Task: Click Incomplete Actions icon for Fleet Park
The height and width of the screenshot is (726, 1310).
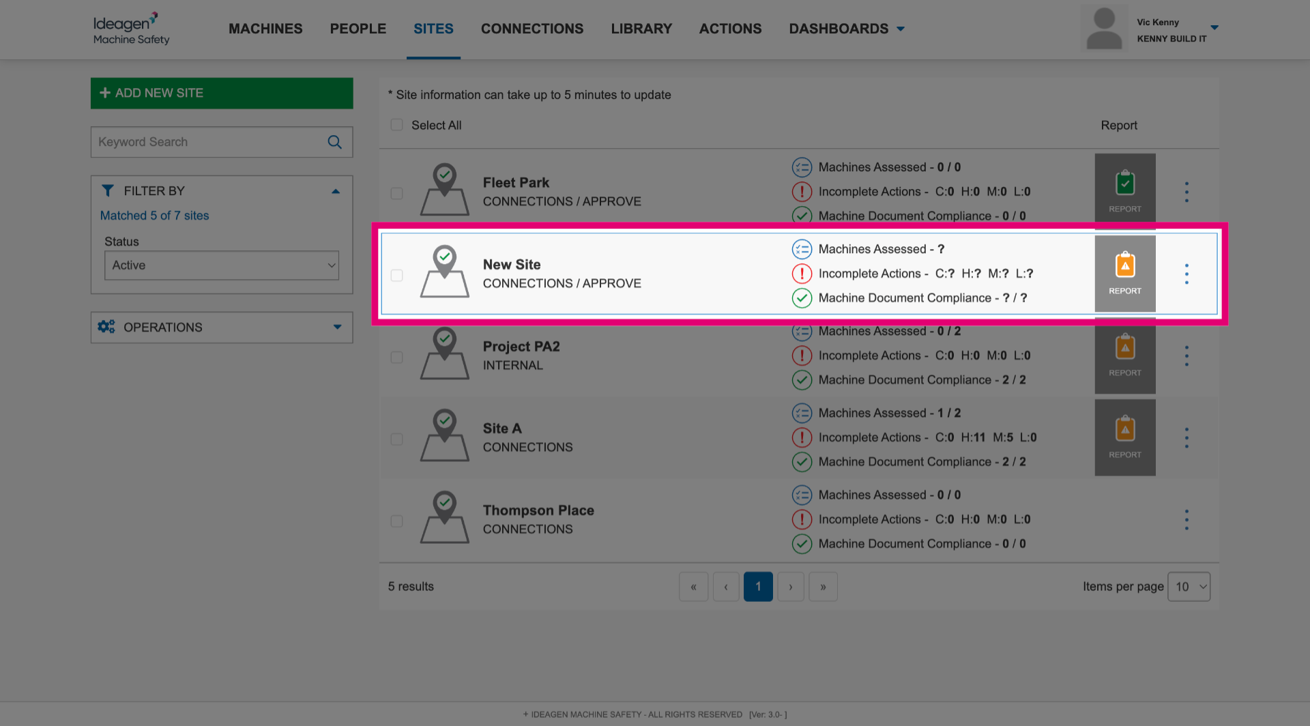Action: tap(802, 192)
